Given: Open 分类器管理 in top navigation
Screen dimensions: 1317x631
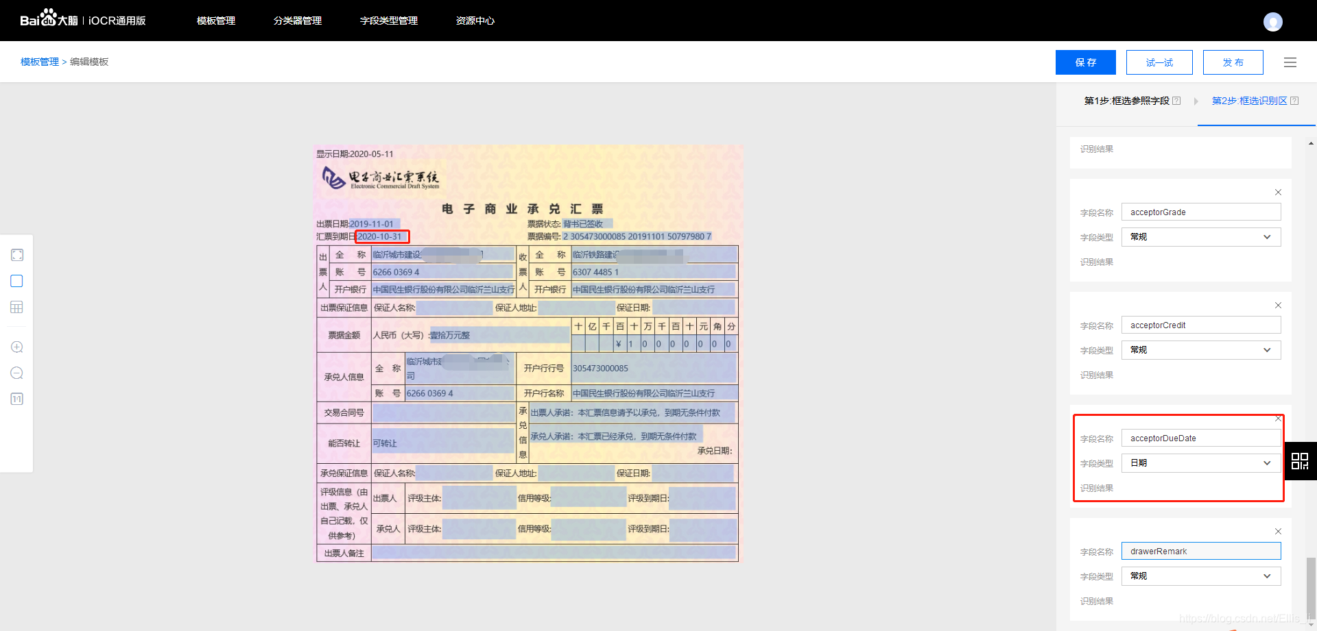Looking at the screenshot, I should point(298,21).
